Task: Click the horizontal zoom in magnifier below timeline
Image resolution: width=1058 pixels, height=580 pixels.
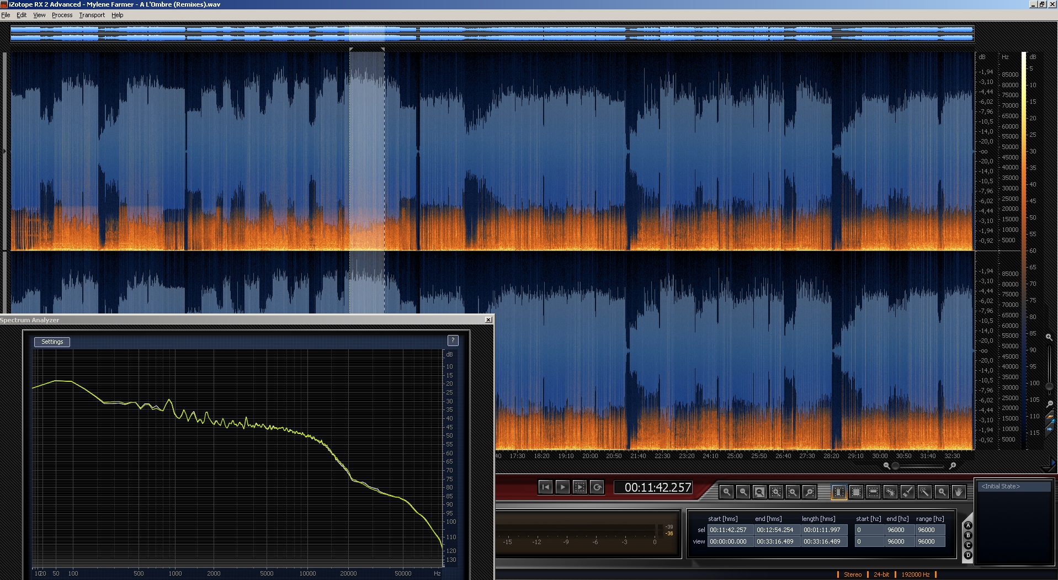Action: point(953,466)
